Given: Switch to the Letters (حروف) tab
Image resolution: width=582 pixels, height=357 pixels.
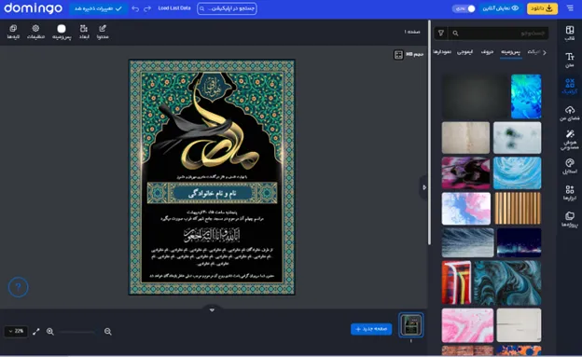Looking at the screenshot, I should (x=487, y=52).
